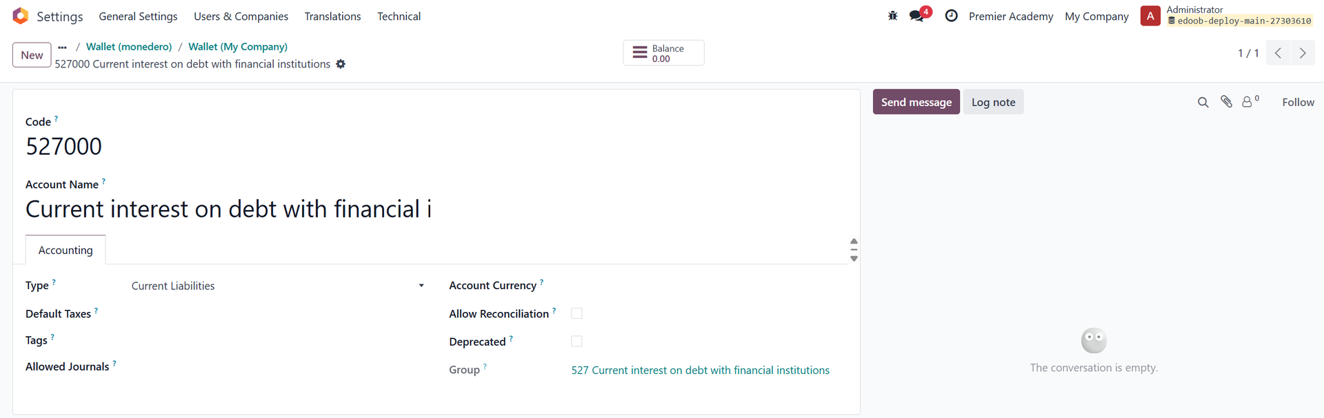This screenshot has height=418, width=1324.
Task: Tick the Deprecated checkbox
Action: tap(576, 342)
